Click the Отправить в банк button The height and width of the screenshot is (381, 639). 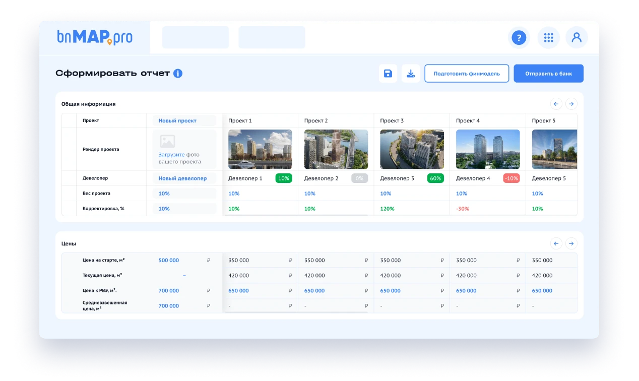(548, 74)
